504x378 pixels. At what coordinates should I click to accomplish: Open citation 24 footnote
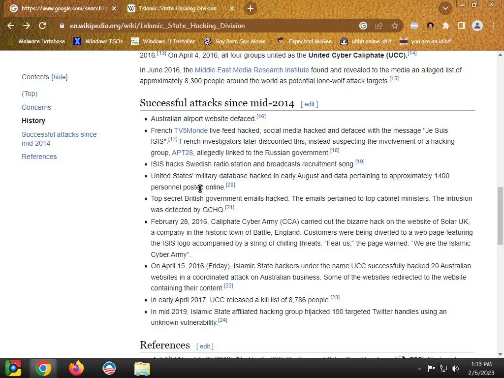pos(223,320)
